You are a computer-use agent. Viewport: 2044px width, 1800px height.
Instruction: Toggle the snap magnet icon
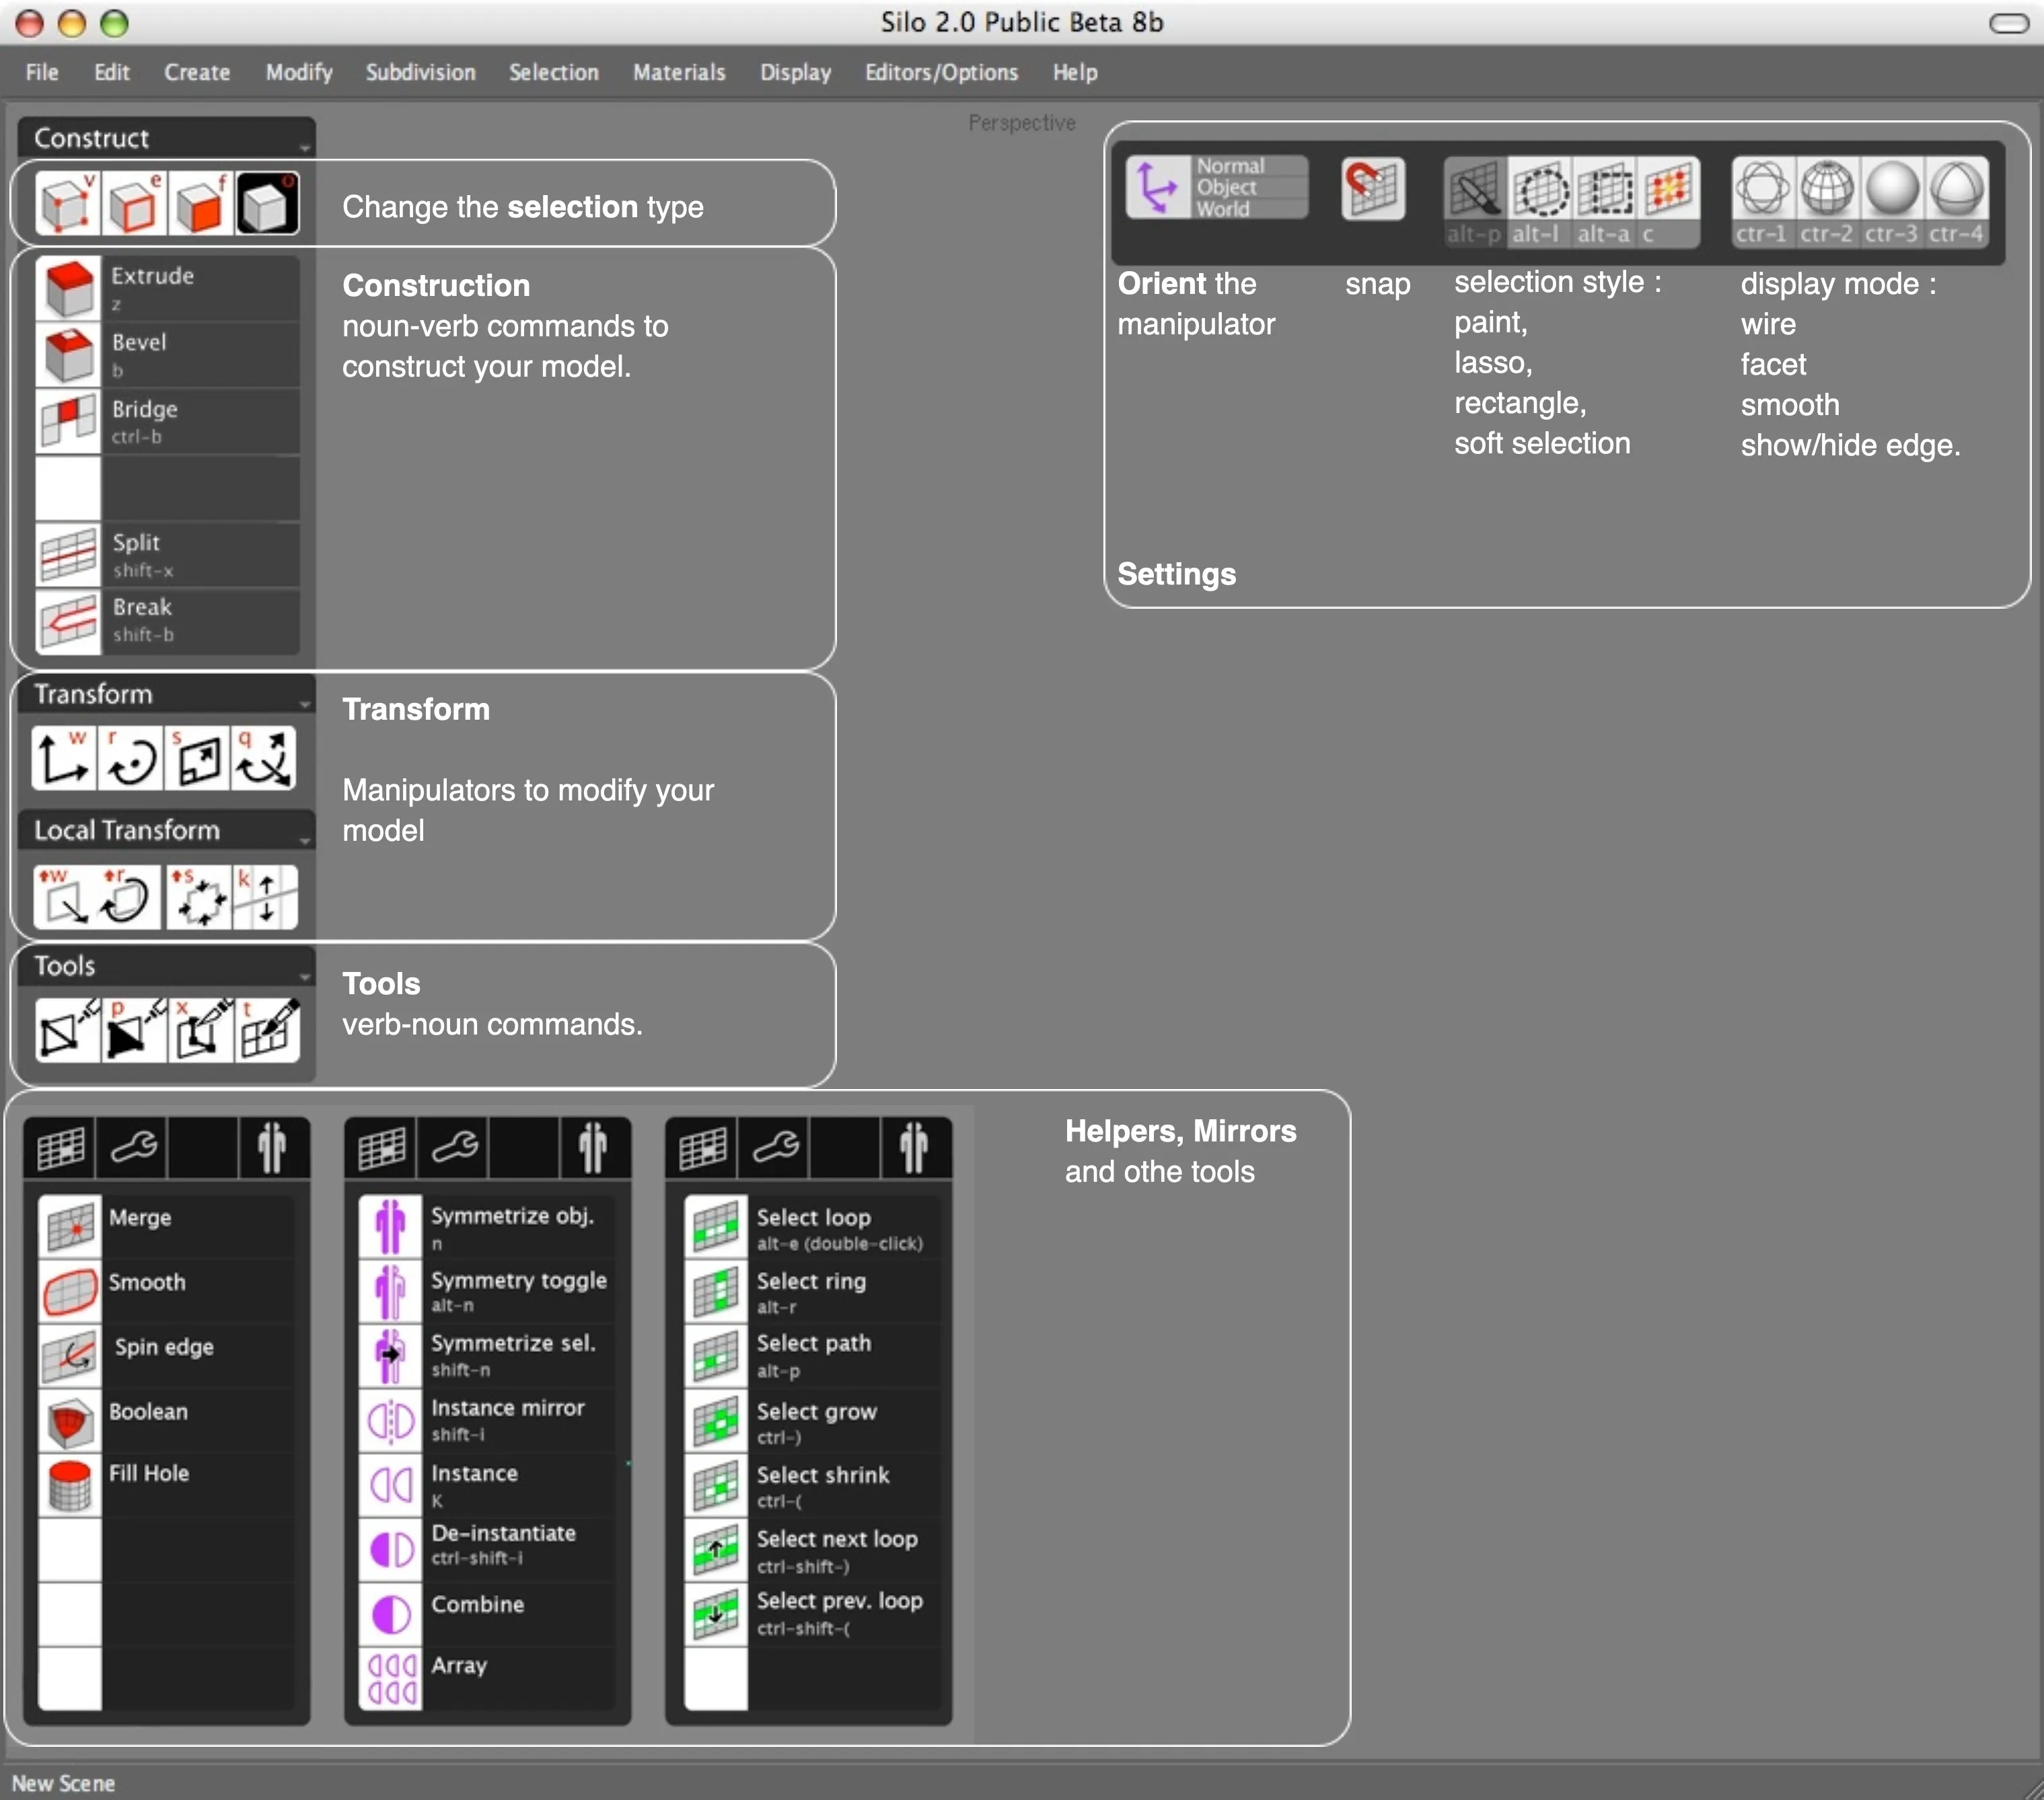(1372, 188)
